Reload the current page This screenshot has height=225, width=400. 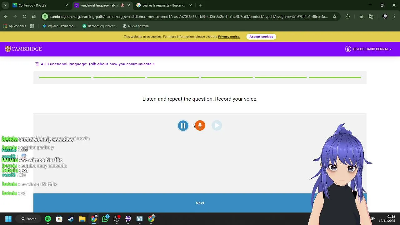(x=24, y=17)
